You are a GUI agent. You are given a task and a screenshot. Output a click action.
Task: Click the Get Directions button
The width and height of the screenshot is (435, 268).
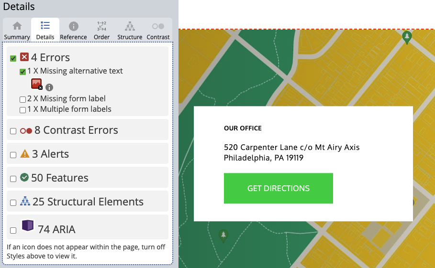[278, 188]
